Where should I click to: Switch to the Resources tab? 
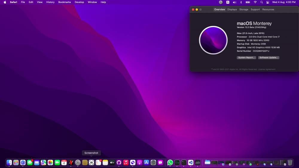[268, 10]
